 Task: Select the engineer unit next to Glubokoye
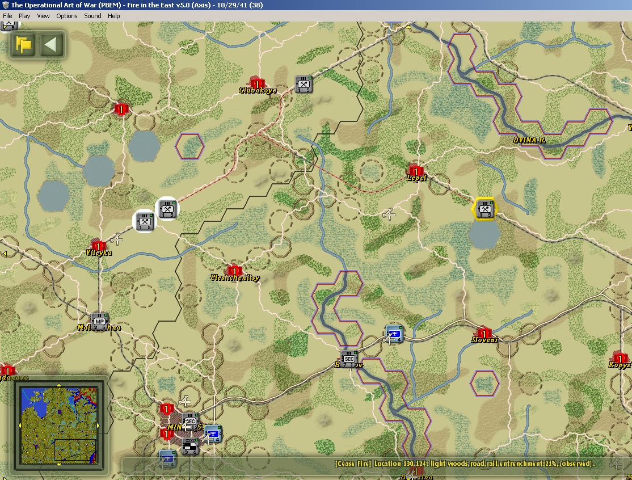click(304, 84)
